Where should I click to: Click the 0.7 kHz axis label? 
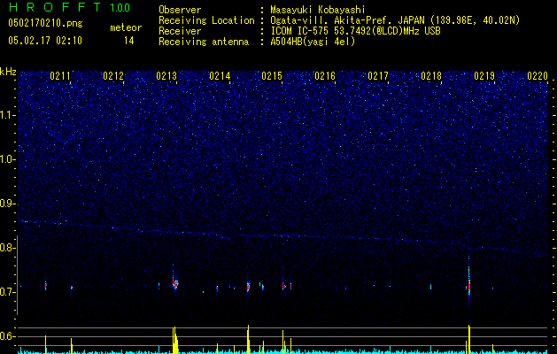pos(7,292)
